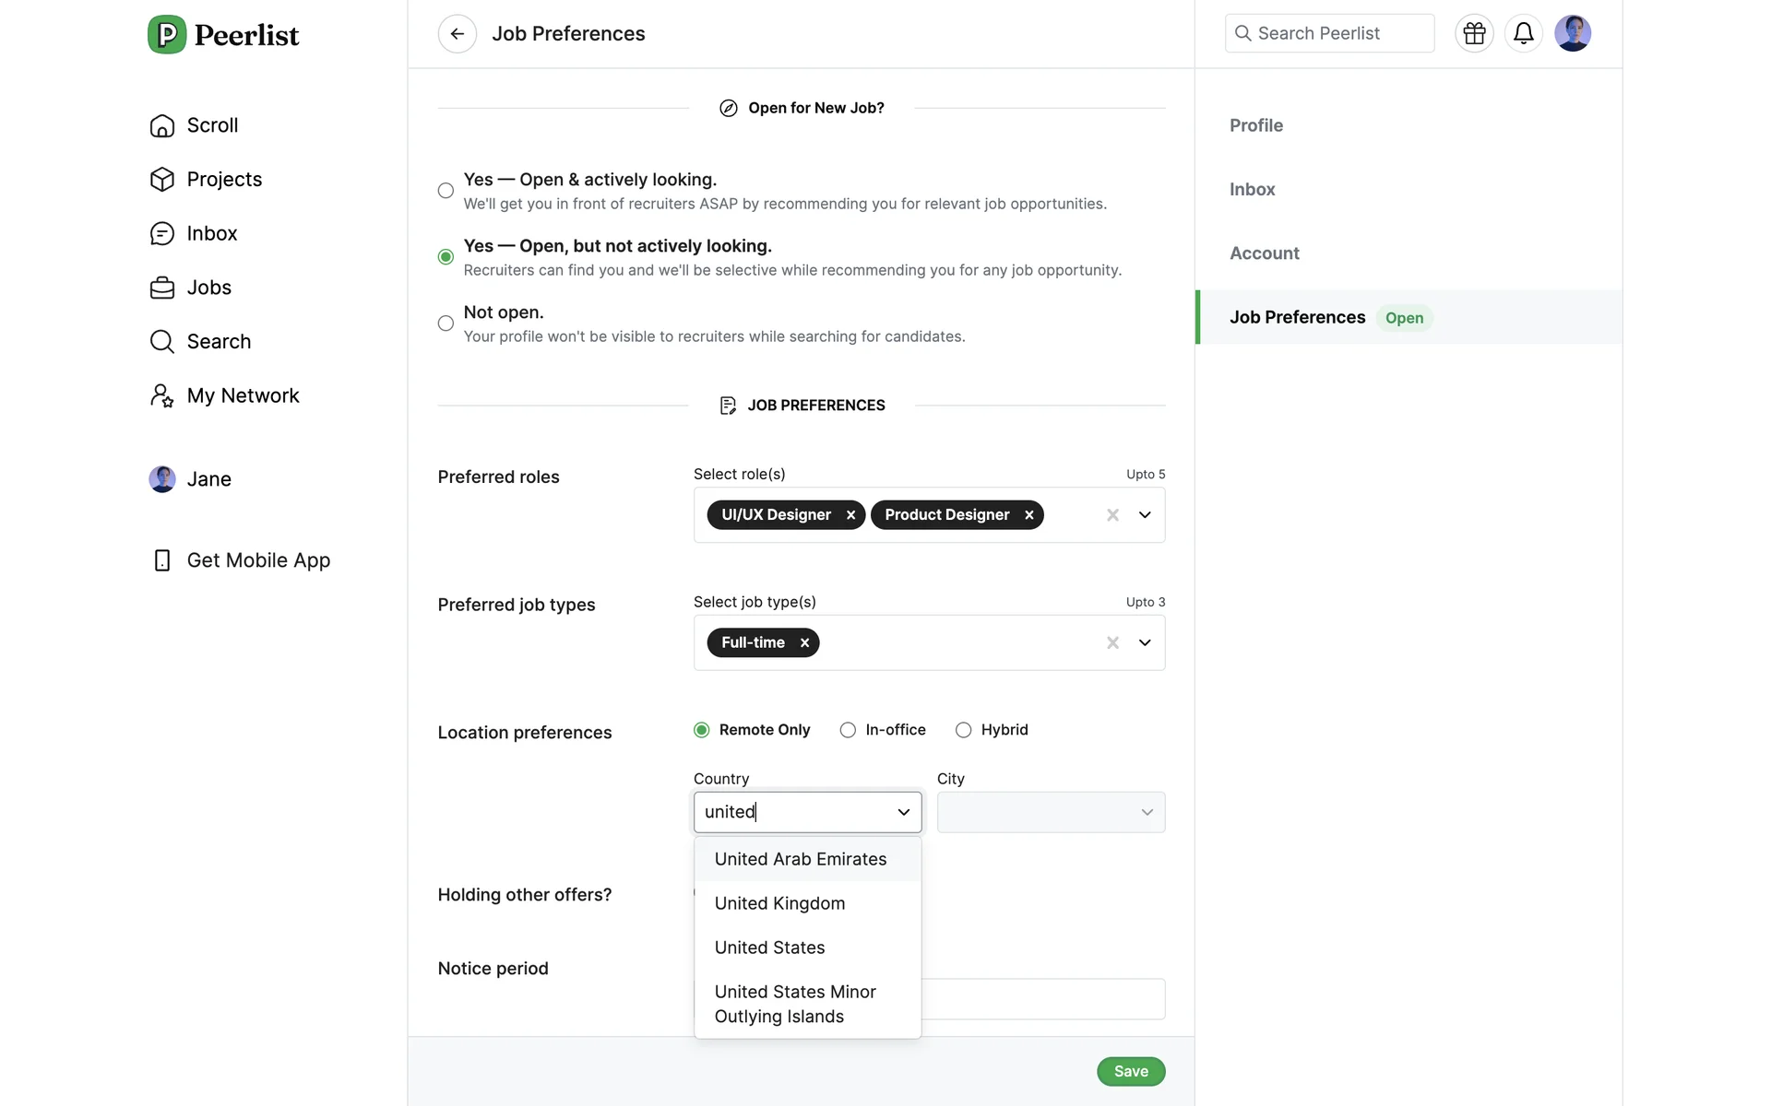Choose the Hybrid location preference
The height and width of the screenshot is (1106, 1771).
pyautogui.click(x=963, y=730)
